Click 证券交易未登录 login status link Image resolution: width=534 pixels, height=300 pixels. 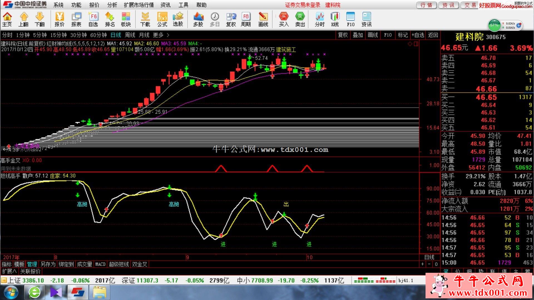[x=303, y=5]
